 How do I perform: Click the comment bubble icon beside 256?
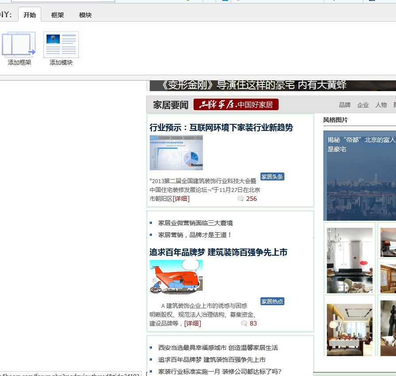[x=240, y=199]
